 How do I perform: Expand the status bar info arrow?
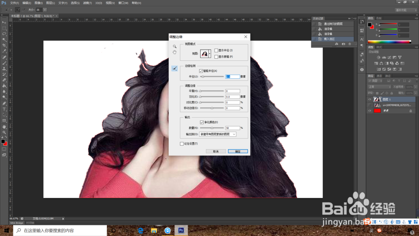[x=63, y=219]
